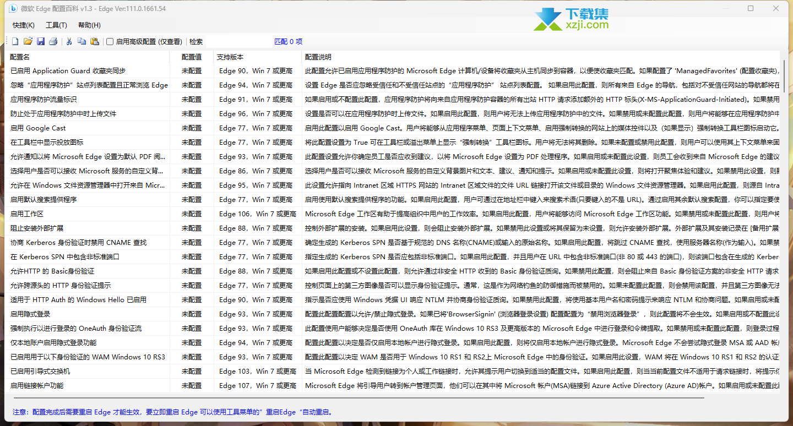
Task: Click version cell Edge 96, Win 7 或更高
Action: click(x=256, y=113)
